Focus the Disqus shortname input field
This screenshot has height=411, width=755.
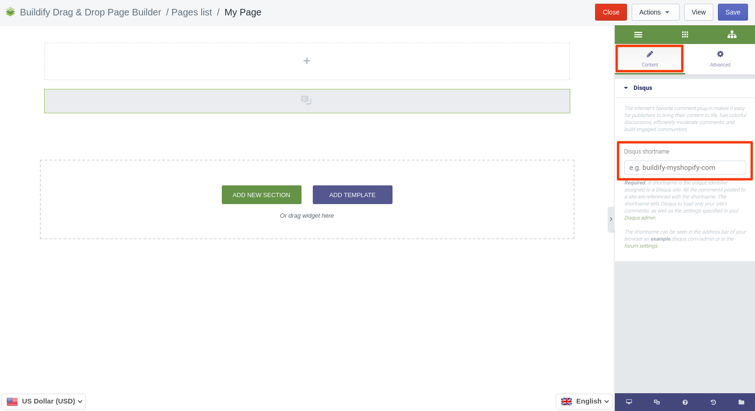tap(685, 168)
